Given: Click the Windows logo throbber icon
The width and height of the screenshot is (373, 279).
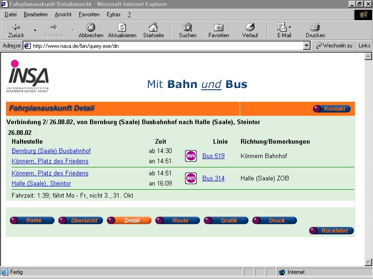Looking at the screenshot, I should coord(363,15).
